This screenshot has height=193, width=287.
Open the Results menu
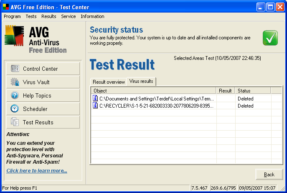pos(49,16)
